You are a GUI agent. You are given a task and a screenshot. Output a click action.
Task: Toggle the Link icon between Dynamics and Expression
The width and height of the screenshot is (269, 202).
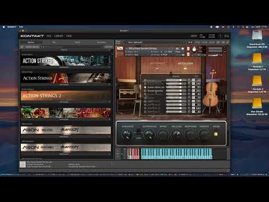(x=138, y=132)
